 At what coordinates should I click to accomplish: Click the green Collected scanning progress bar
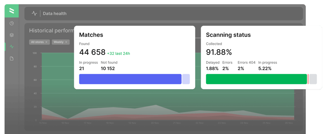pos(256,79)
